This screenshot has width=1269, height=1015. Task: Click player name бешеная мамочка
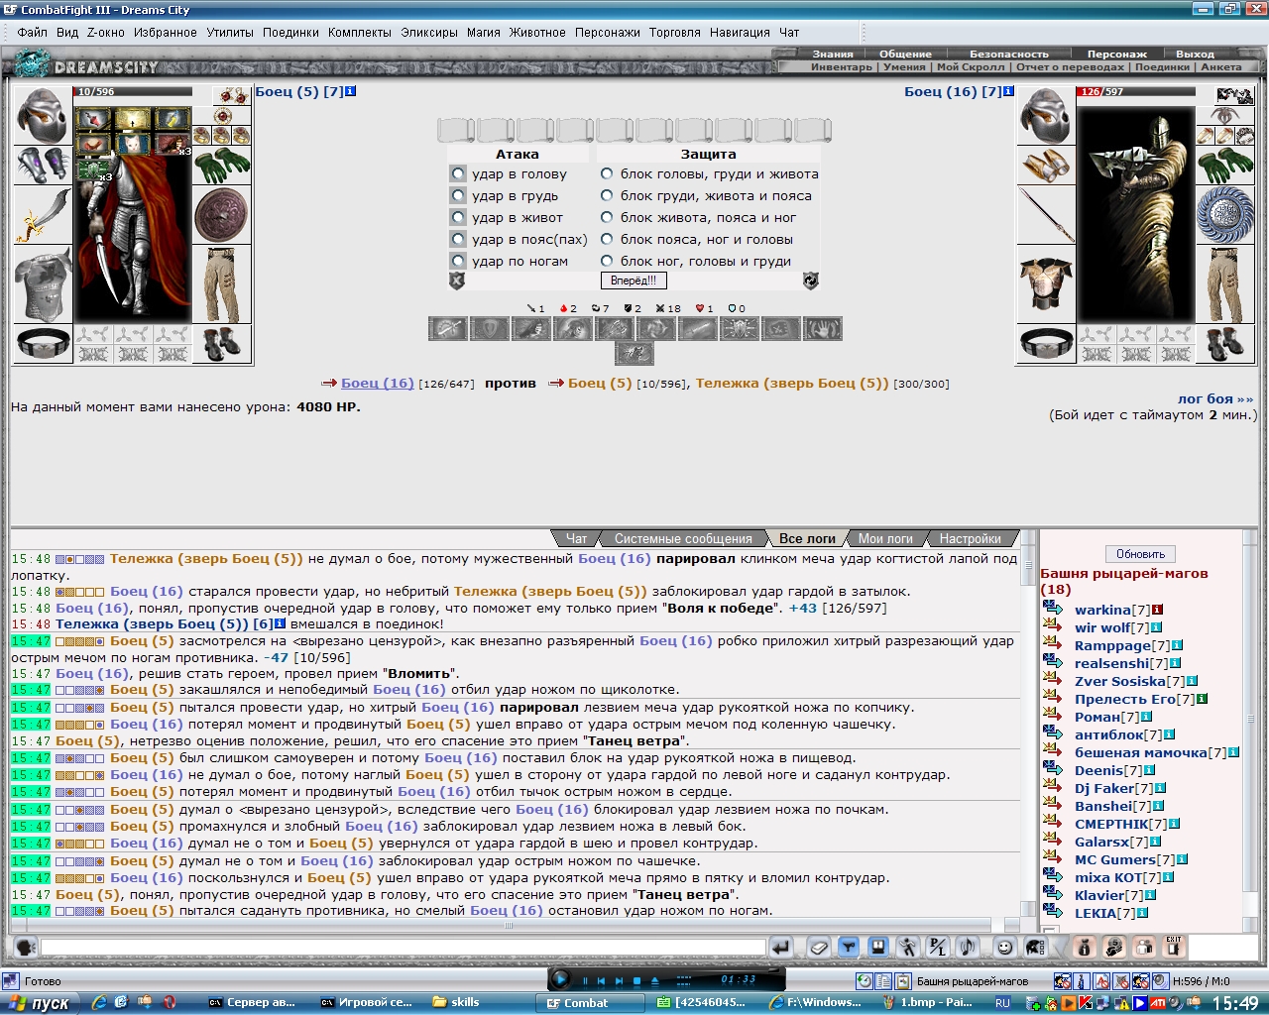click(x=1141, y=752)
